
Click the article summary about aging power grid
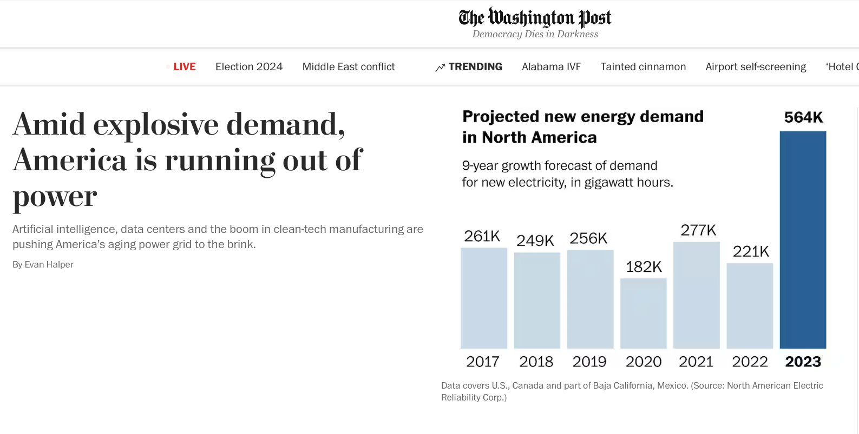click(218, 237)
